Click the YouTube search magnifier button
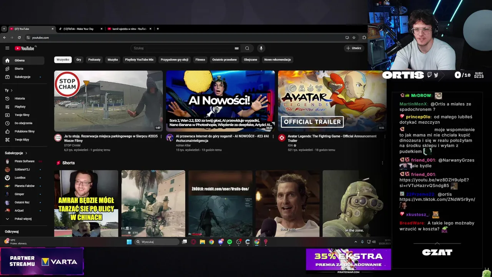The image size is (492, 277). coord(247,48)
